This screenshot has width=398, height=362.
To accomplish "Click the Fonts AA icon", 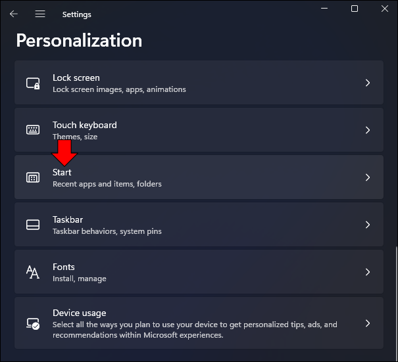I will tap(33, 272).
